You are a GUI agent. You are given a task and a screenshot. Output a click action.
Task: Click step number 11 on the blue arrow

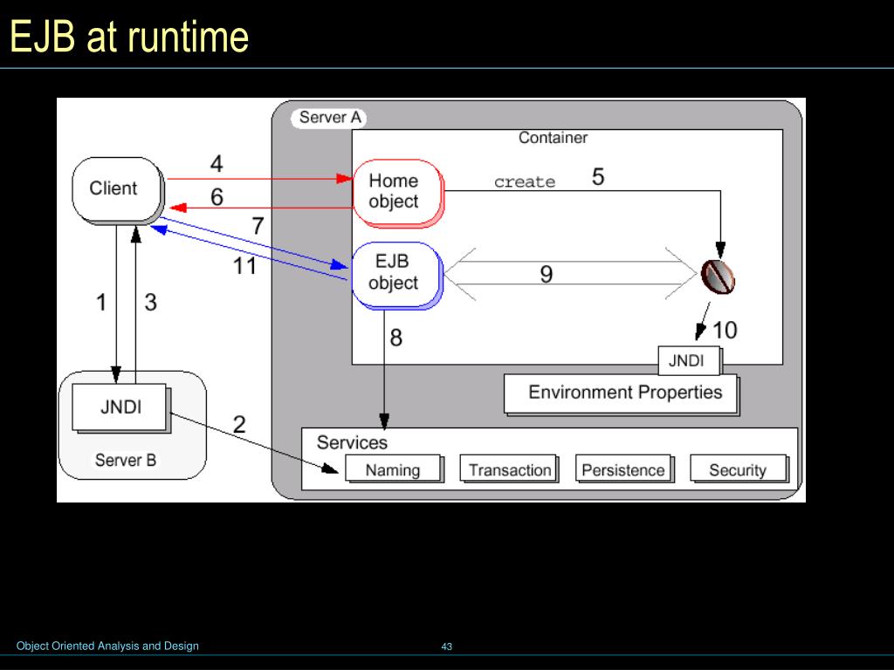tap(245, 266)
